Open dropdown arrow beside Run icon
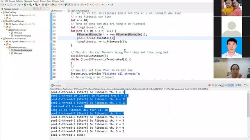This screenshot has height=140, width=250. click(28, 5)
